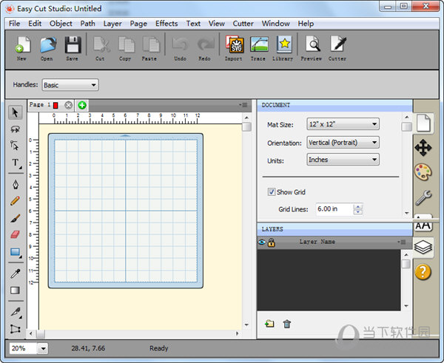The height and width of the screenshot is (363, 444).
Task: Click the Redo arrow icon
Action: (x=205, y=44)
